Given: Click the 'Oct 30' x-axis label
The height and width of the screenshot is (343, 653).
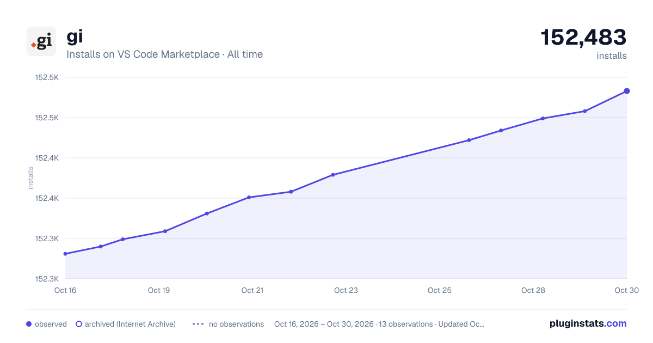Looking at the screenshot, I should (626, 290).
